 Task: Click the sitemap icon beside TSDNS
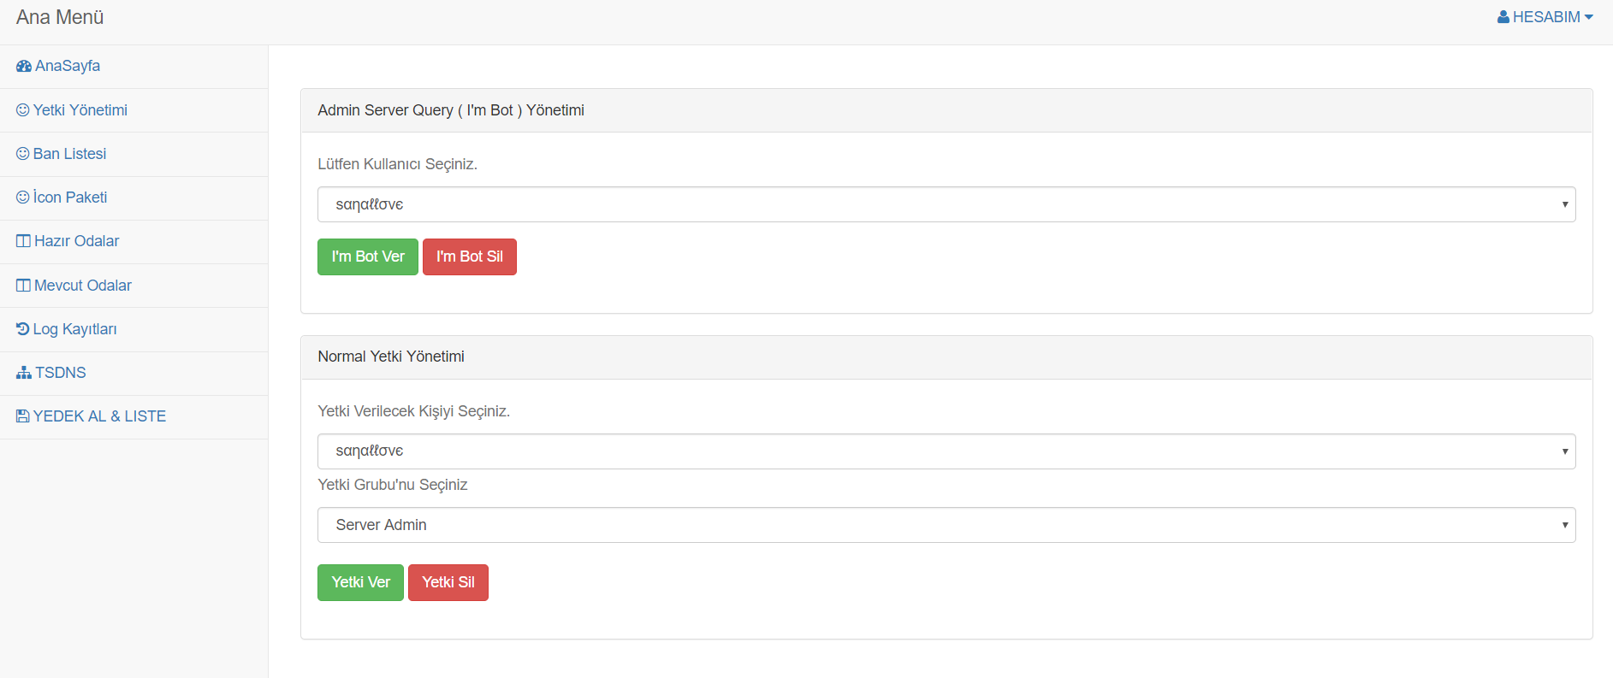(24, 373)
